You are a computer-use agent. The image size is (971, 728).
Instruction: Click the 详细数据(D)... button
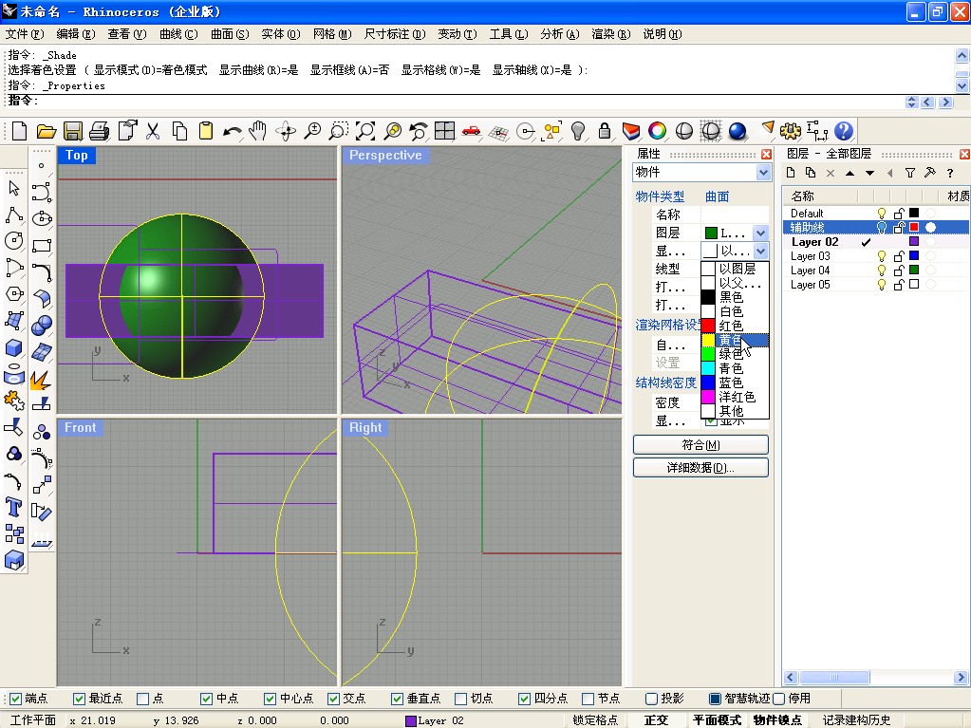pyautogui.click(x=700, y=468)
